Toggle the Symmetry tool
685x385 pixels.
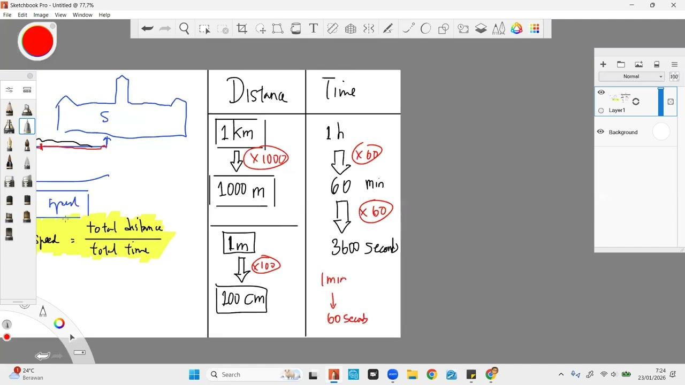369,29
